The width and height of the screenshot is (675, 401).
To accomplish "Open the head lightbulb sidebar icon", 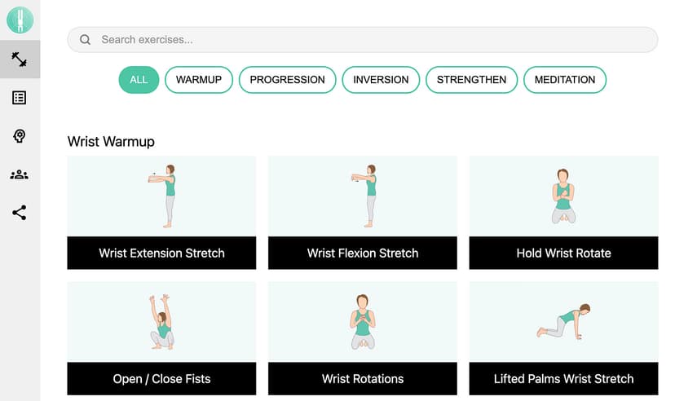I will pos(20,136).
